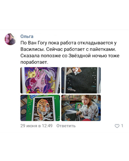129x161 pixels.
Task: Click the girl's face in bottom-right photo
Action: [x=85, y=100]
